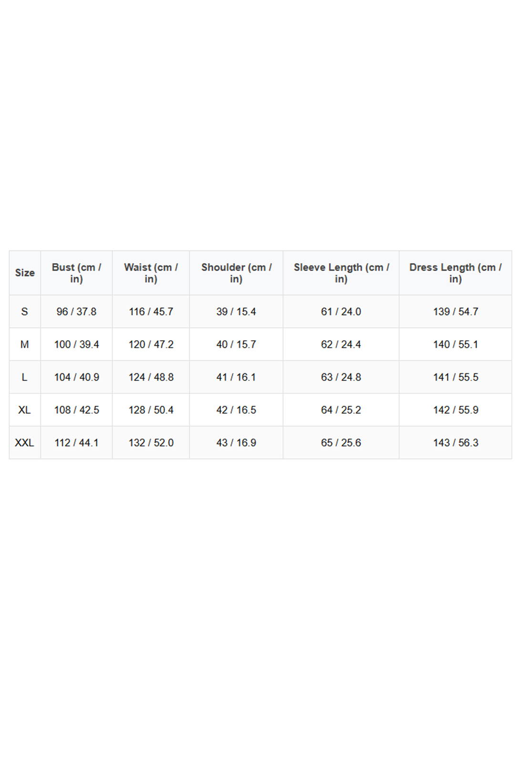Click the Size column header
This screenshot has width=519, height=779.
tap(25, 273)
